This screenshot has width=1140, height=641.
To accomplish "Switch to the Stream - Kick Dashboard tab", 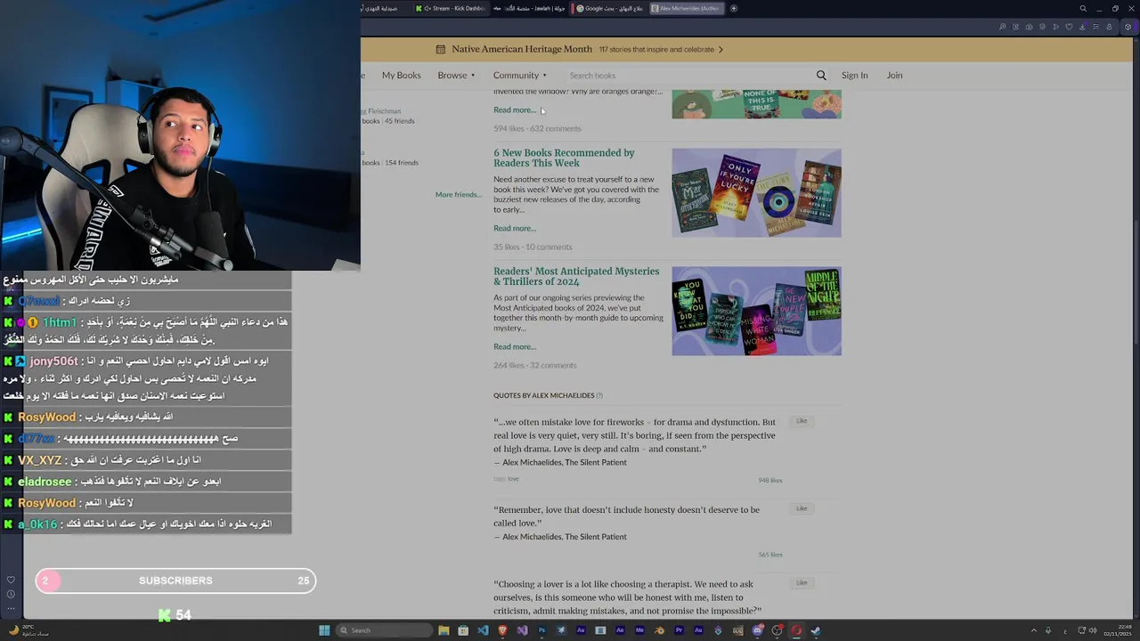I will pos(453,8).
